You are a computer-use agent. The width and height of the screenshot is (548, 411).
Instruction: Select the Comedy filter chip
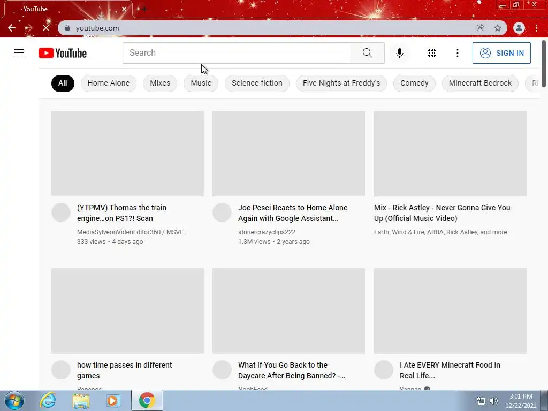click(414, 83)
